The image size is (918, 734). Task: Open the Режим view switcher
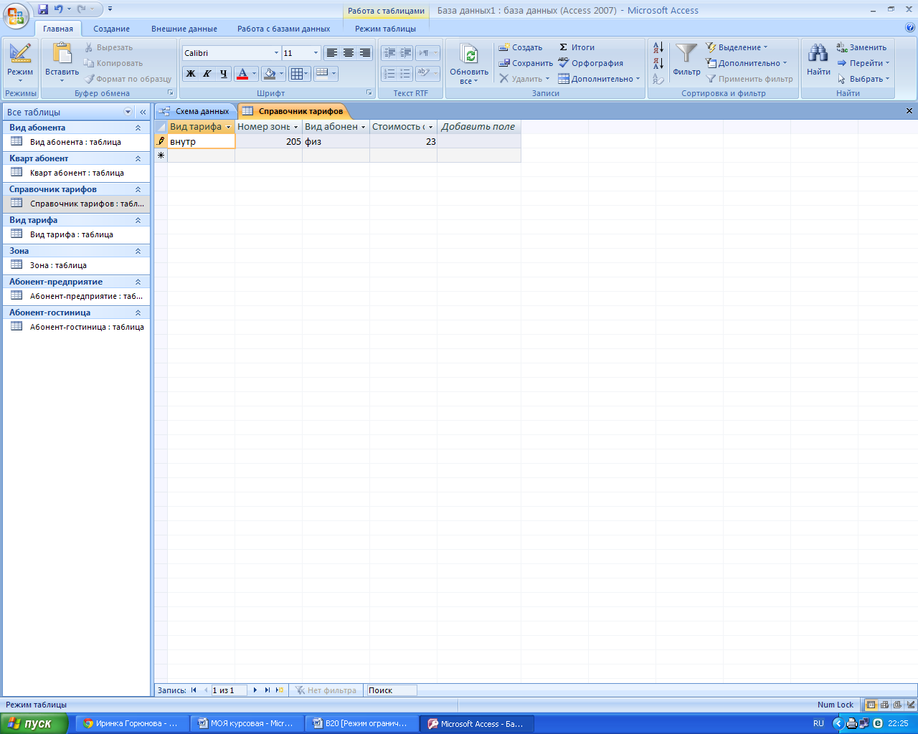point(20,64)
